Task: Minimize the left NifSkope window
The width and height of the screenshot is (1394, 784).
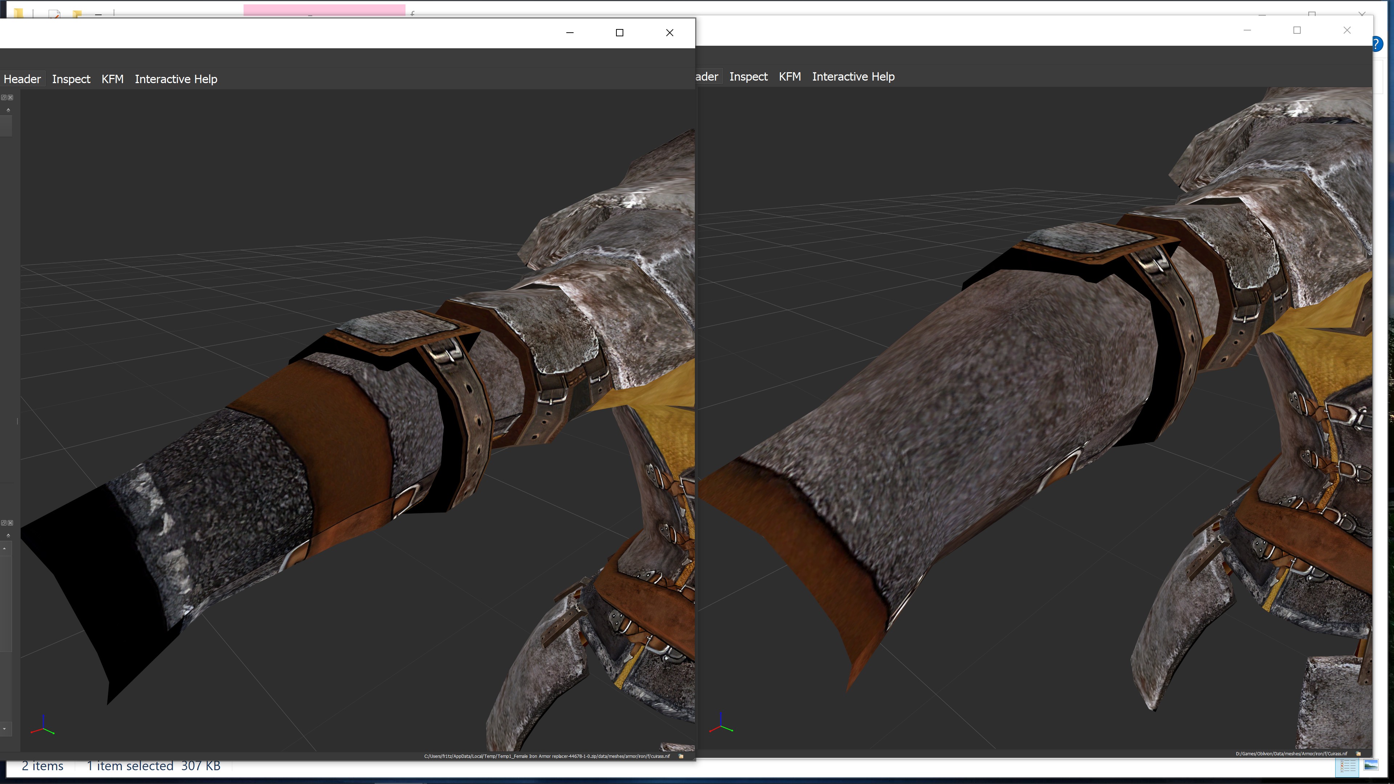Action: pos(570,32)
